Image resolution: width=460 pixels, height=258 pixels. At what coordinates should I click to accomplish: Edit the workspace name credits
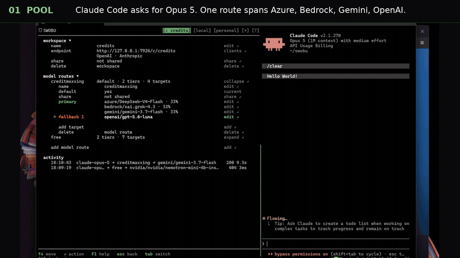(231, 46)
